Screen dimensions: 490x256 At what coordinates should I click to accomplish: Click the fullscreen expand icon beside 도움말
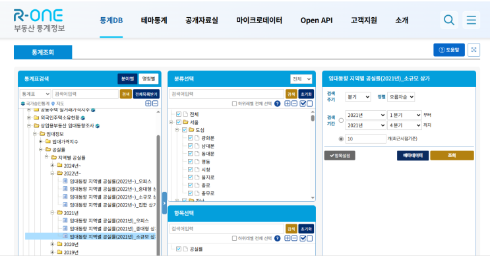(x=474, y=50)
